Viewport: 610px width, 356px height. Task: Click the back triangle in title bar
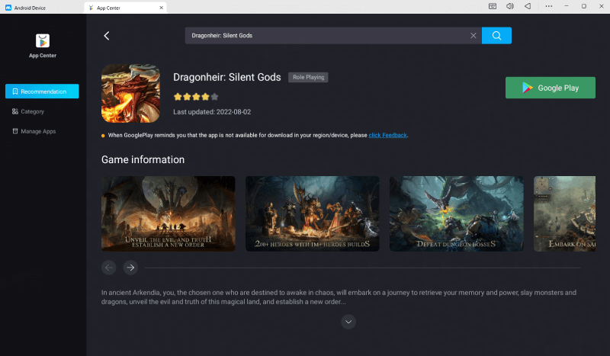(528, 6)
